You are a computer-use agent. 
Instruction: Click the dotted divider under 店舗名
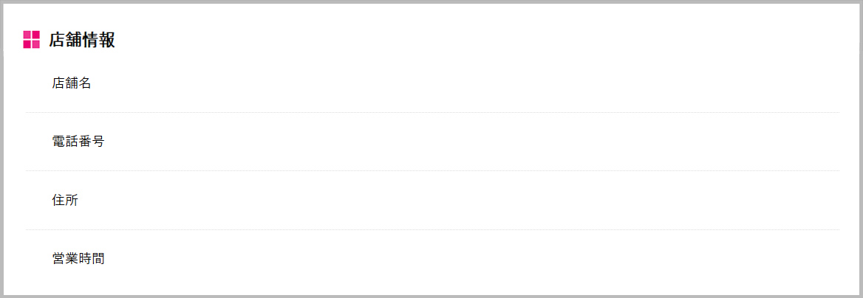pos(432,112)
